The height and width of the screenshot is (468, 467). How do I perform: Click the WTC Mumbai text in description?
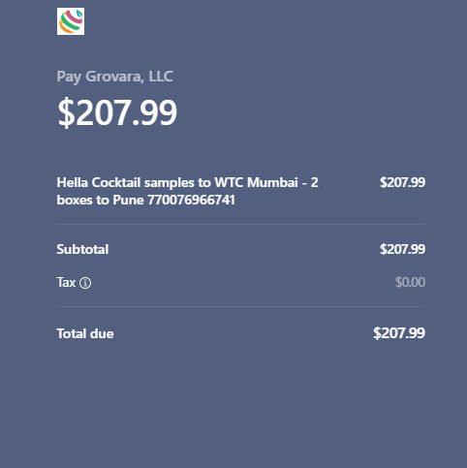coord(256,182)
